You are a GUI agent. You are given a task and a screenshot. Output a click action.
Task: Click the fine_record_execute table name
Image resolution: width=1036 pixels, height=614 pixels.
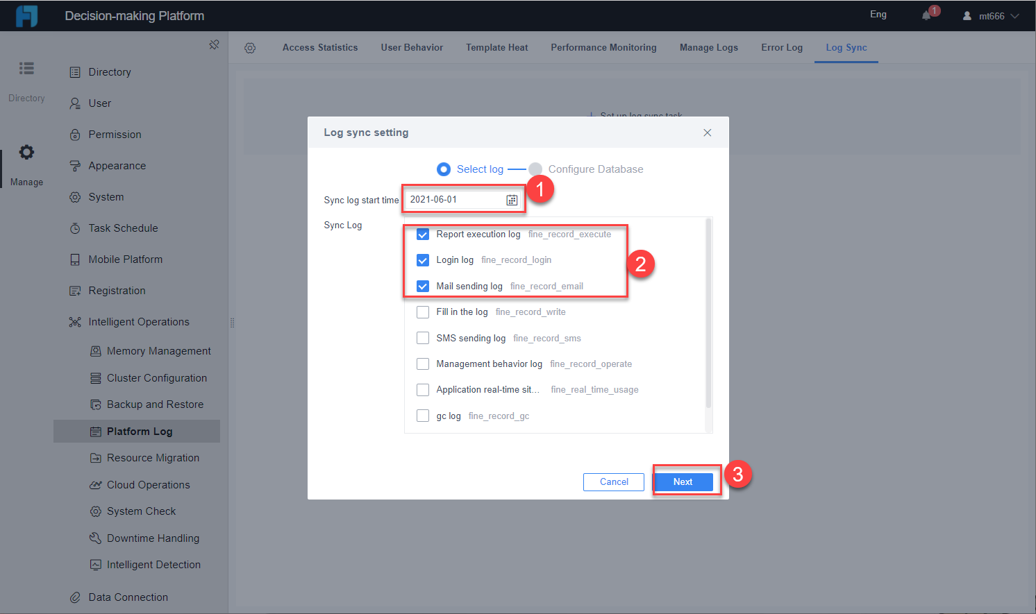point(570,234)
